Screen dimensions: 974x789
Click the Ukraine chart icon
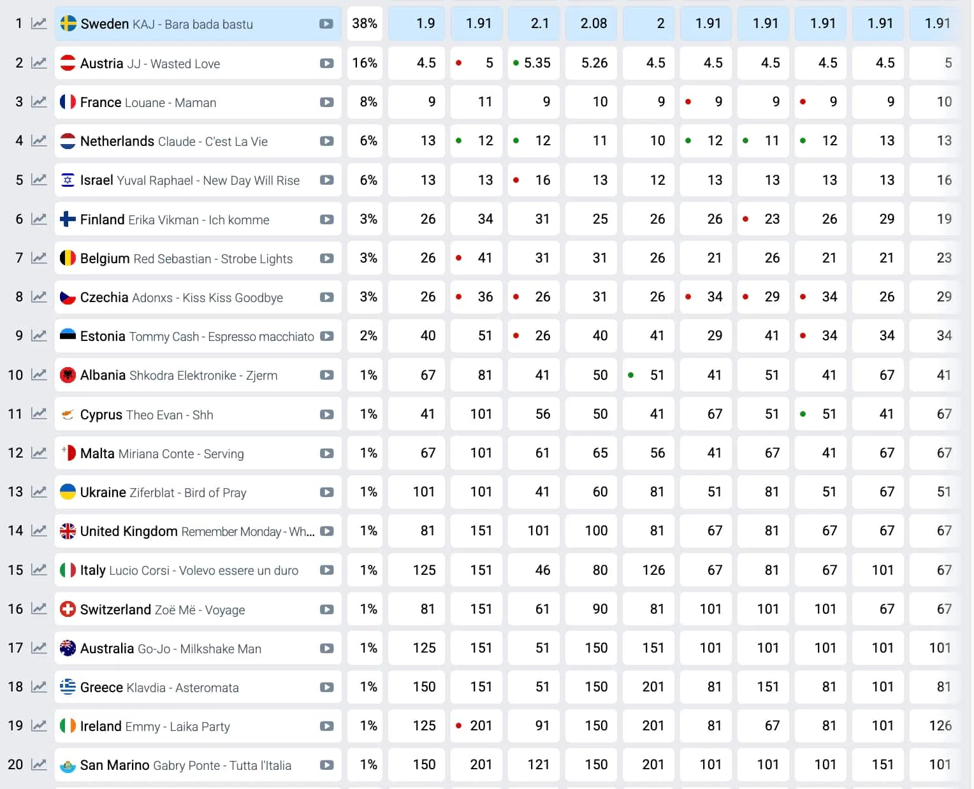pos(39,493)
